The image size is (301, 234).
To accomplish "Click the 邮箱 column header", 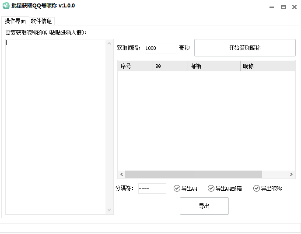I will click(x=214, y=66).
